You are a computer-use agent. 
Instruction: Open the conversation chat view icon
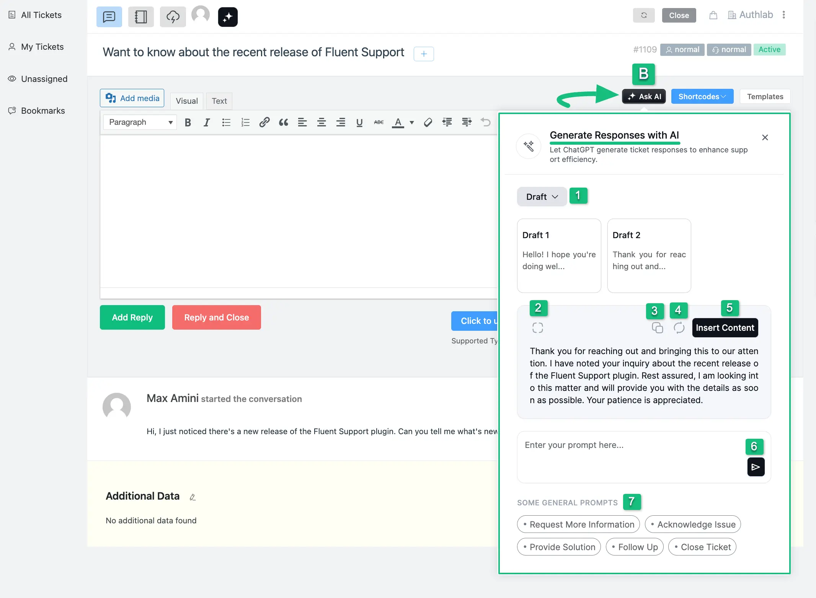(109, 17)
